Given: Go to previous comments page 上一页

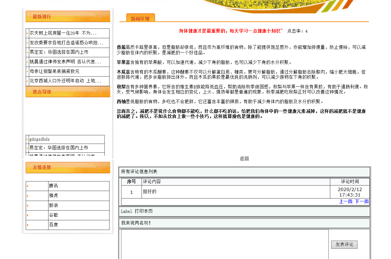Looking at the screenshot, I should point(346,202).
